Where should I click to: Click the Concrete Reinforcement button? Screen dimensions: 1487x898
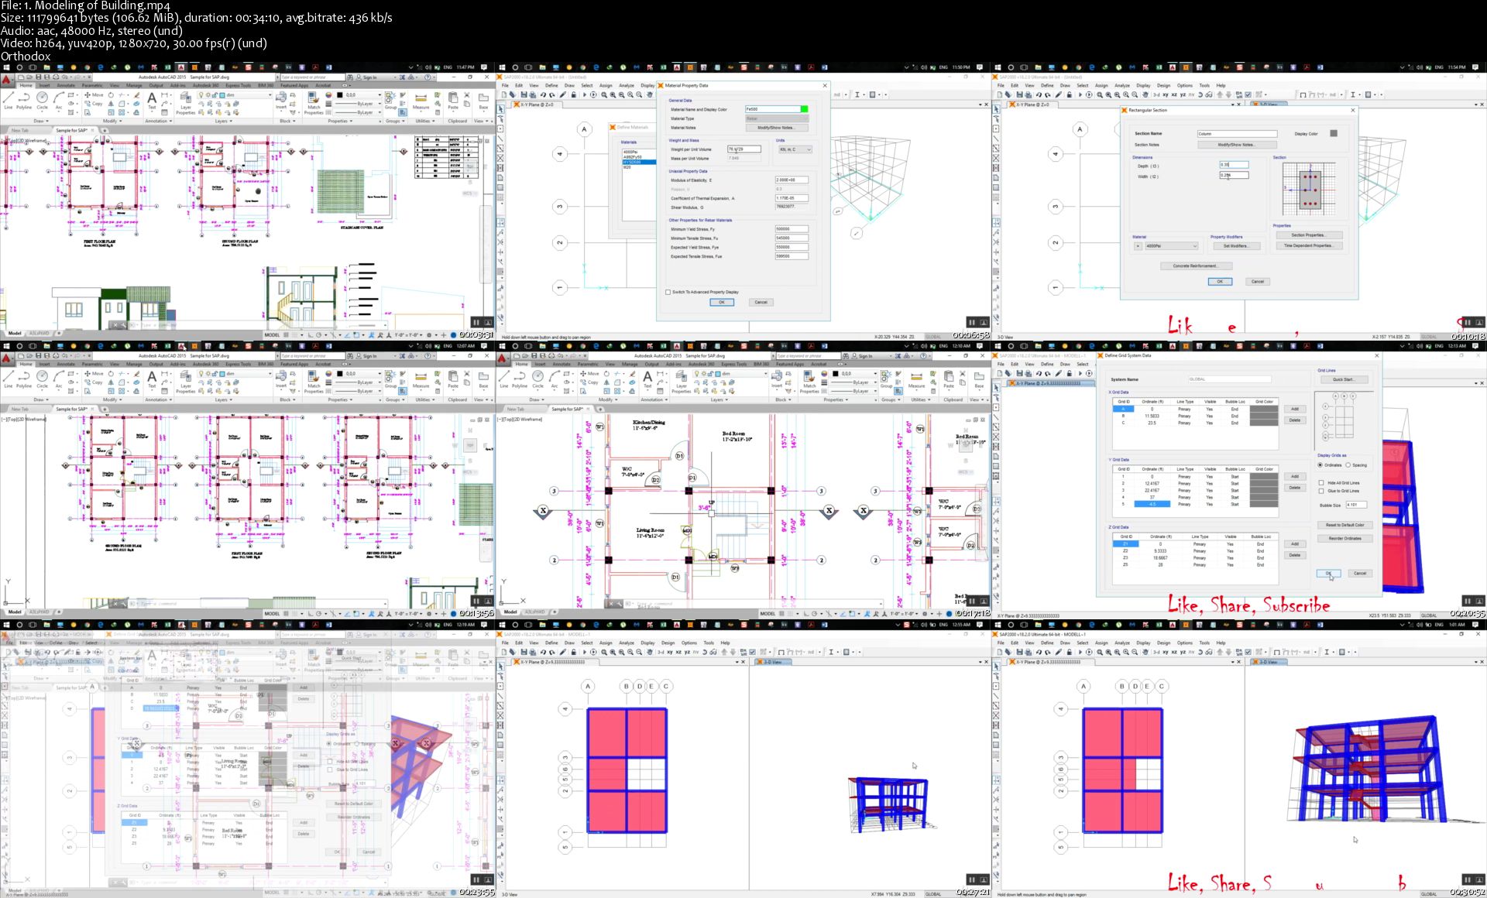pyautogui.click(x=1197, y=266)
